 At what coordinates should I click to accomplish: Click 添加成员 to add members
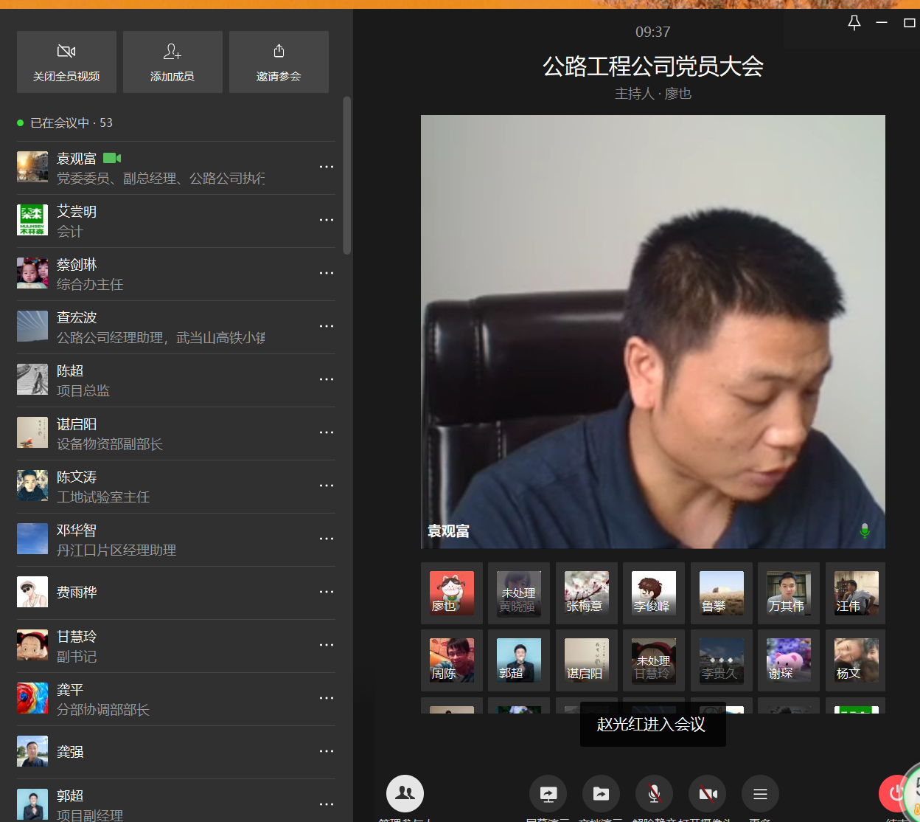click(x=172, y=62)
